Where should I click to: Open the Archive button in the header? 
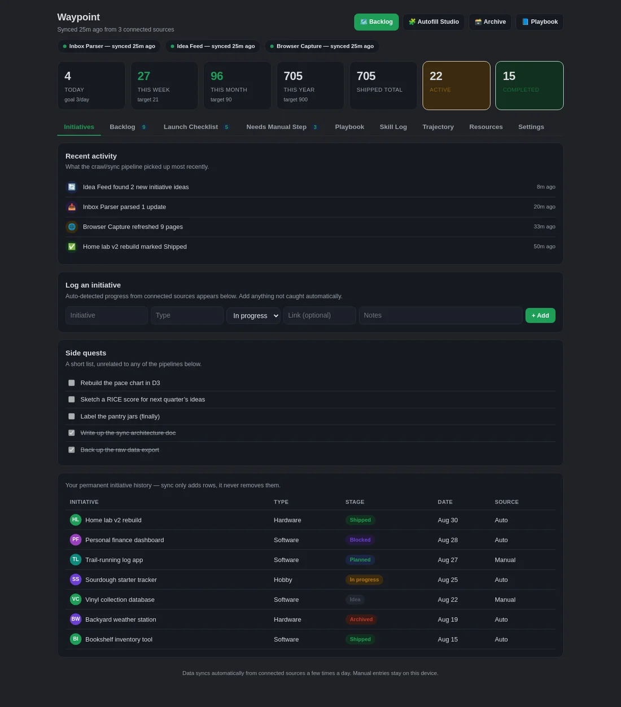490,22
